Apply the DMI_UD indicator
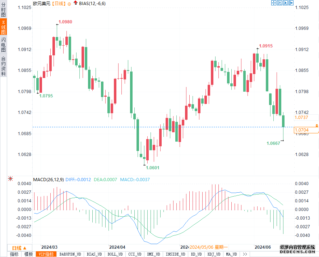 click(x=154, y=254)
